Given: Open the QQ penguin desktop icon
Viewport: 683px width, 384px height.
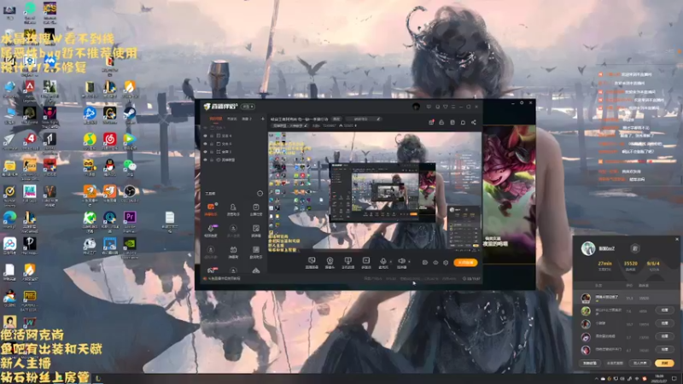Looking at the screenshot, I should tap(110, 165).
